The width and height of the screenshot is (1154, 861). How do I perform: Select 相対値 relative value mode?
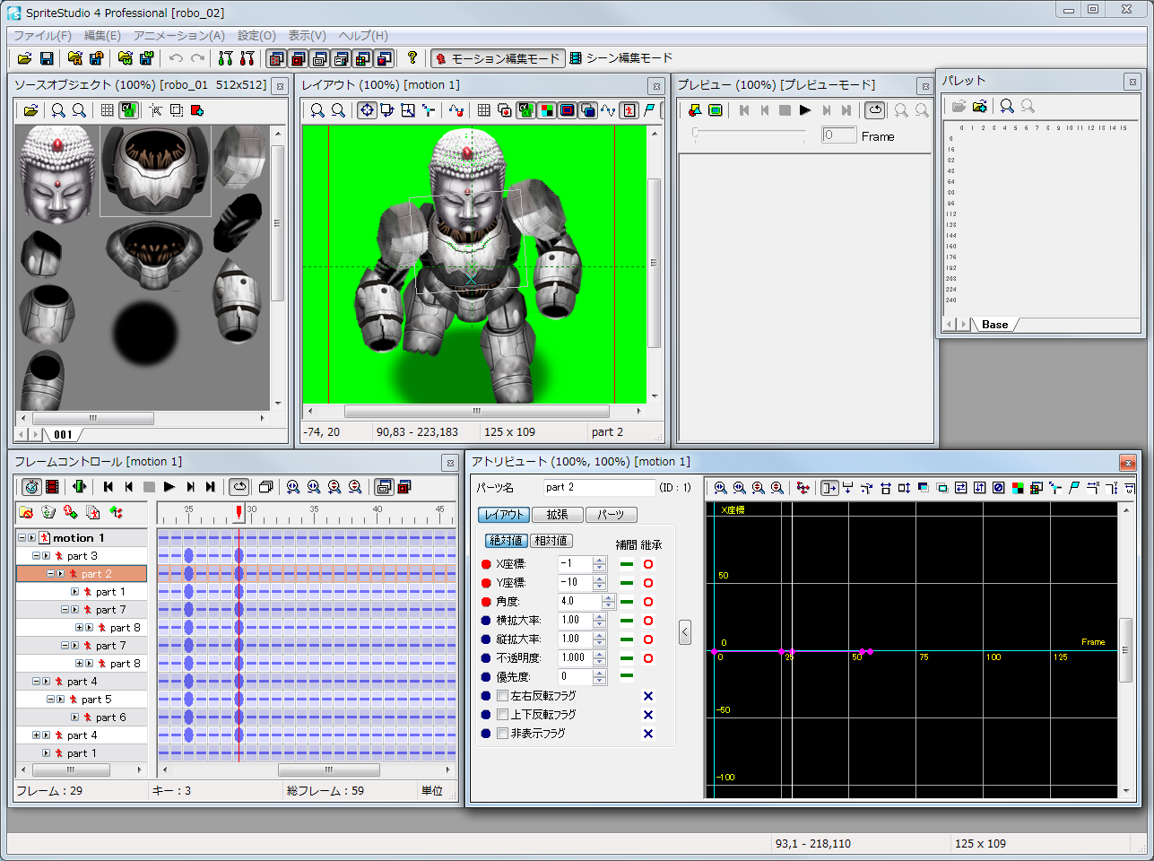[x=551, y=541]
